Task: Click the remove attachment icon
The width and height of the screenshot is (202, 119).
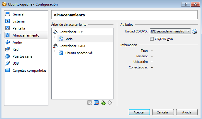Action: pyautogui.click(x=110, y=103)
